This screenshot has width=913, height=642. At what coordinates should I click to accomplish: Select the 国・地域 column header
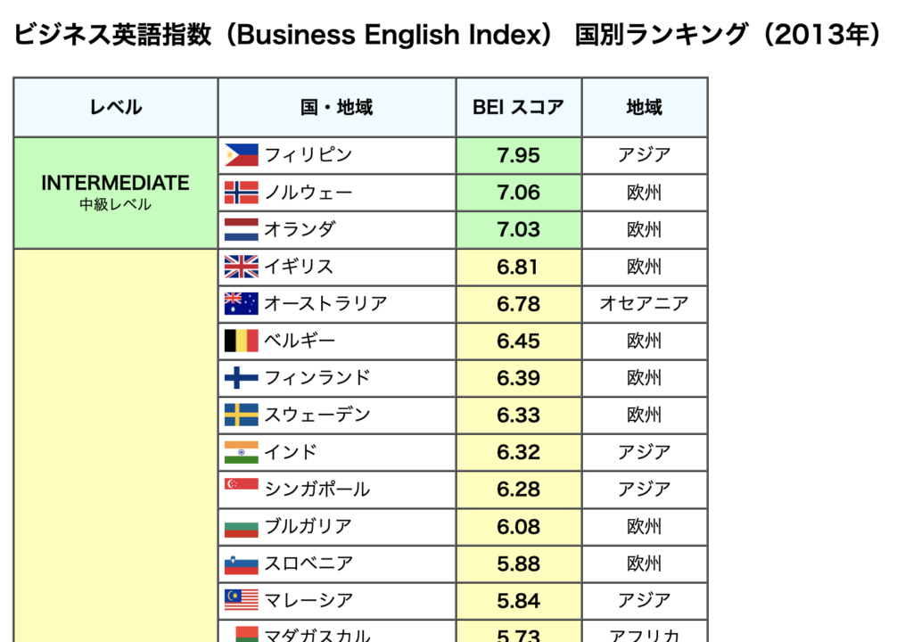[336, 107]
